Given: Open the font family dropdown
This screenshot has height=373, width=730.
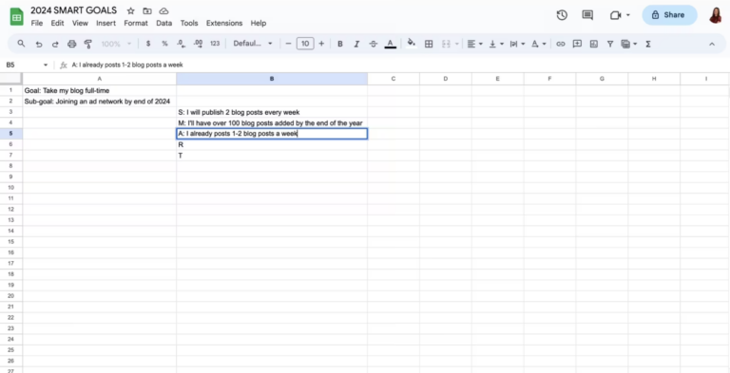Looking at the screenshot, I should coord(253,44).
